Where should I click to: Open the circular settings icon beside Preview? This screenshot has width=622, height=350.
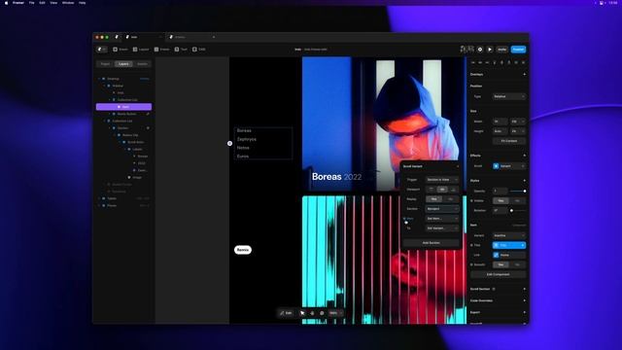pos(480,50)
